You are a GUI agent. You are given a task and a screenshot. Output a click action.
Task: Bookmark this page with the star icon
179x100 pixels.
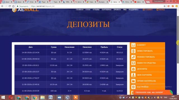(164, 6)
